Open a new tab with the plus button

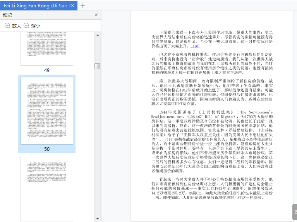[82, 6]
